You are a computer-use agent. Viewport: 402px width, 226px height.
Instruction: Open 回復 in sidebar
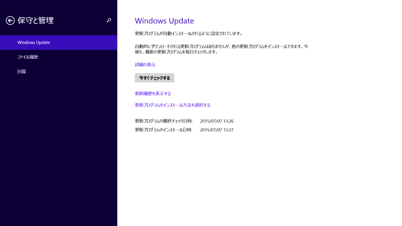point(58,71)
